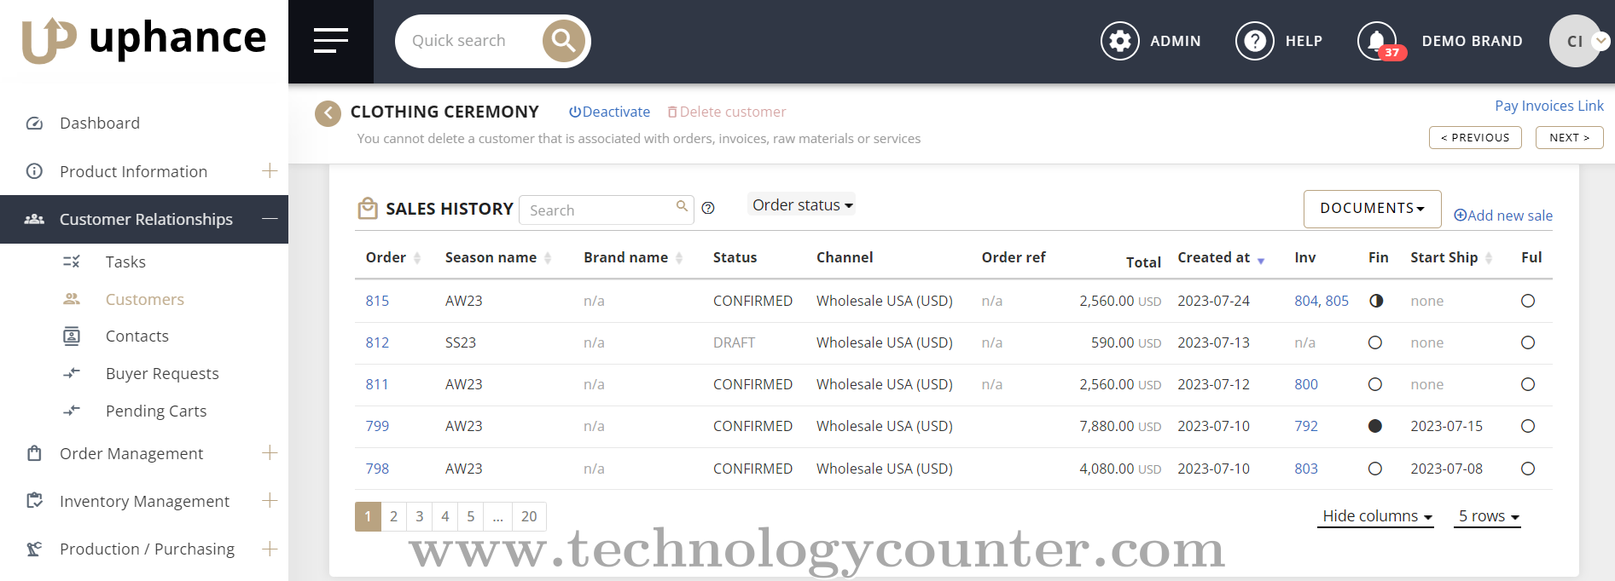Click the Sales History bag icon

coord(368,208)
